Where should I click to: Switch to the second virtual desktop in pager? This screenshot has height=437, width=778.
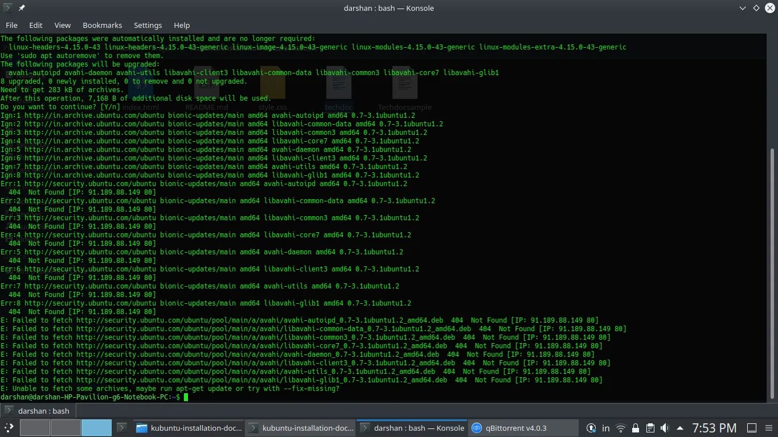[65, 428]
